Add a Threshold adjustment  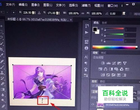(x=113, y=75)
